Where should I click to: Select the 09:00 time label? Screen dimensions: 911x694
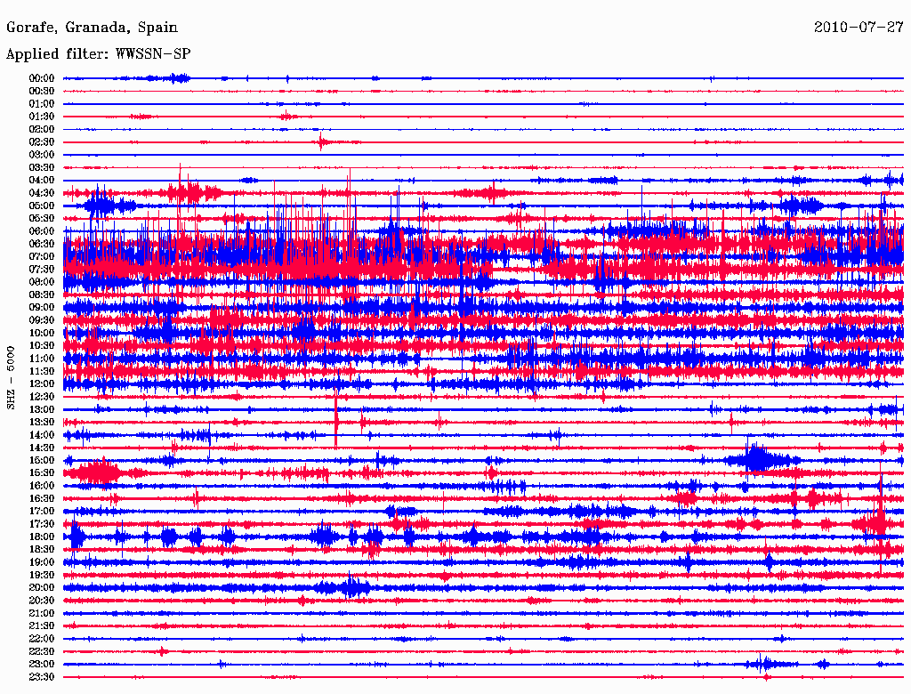point(41,308)
